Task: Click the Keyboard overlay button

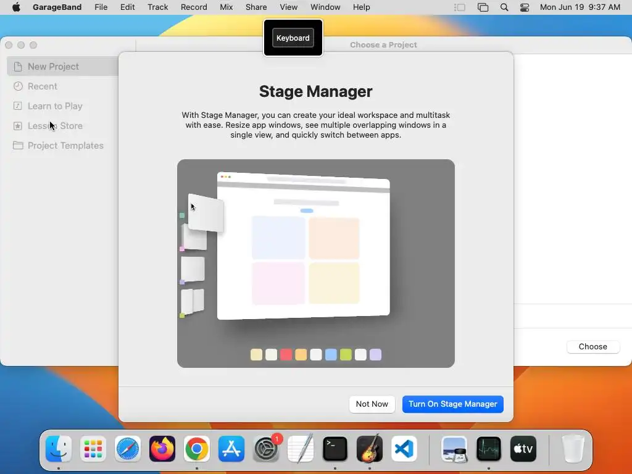Action: [293, 38]
